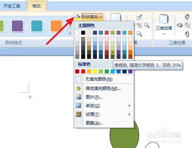
Task: Click the color palette icon beside 其他填充颜色
Action: (x=78, y=88)
